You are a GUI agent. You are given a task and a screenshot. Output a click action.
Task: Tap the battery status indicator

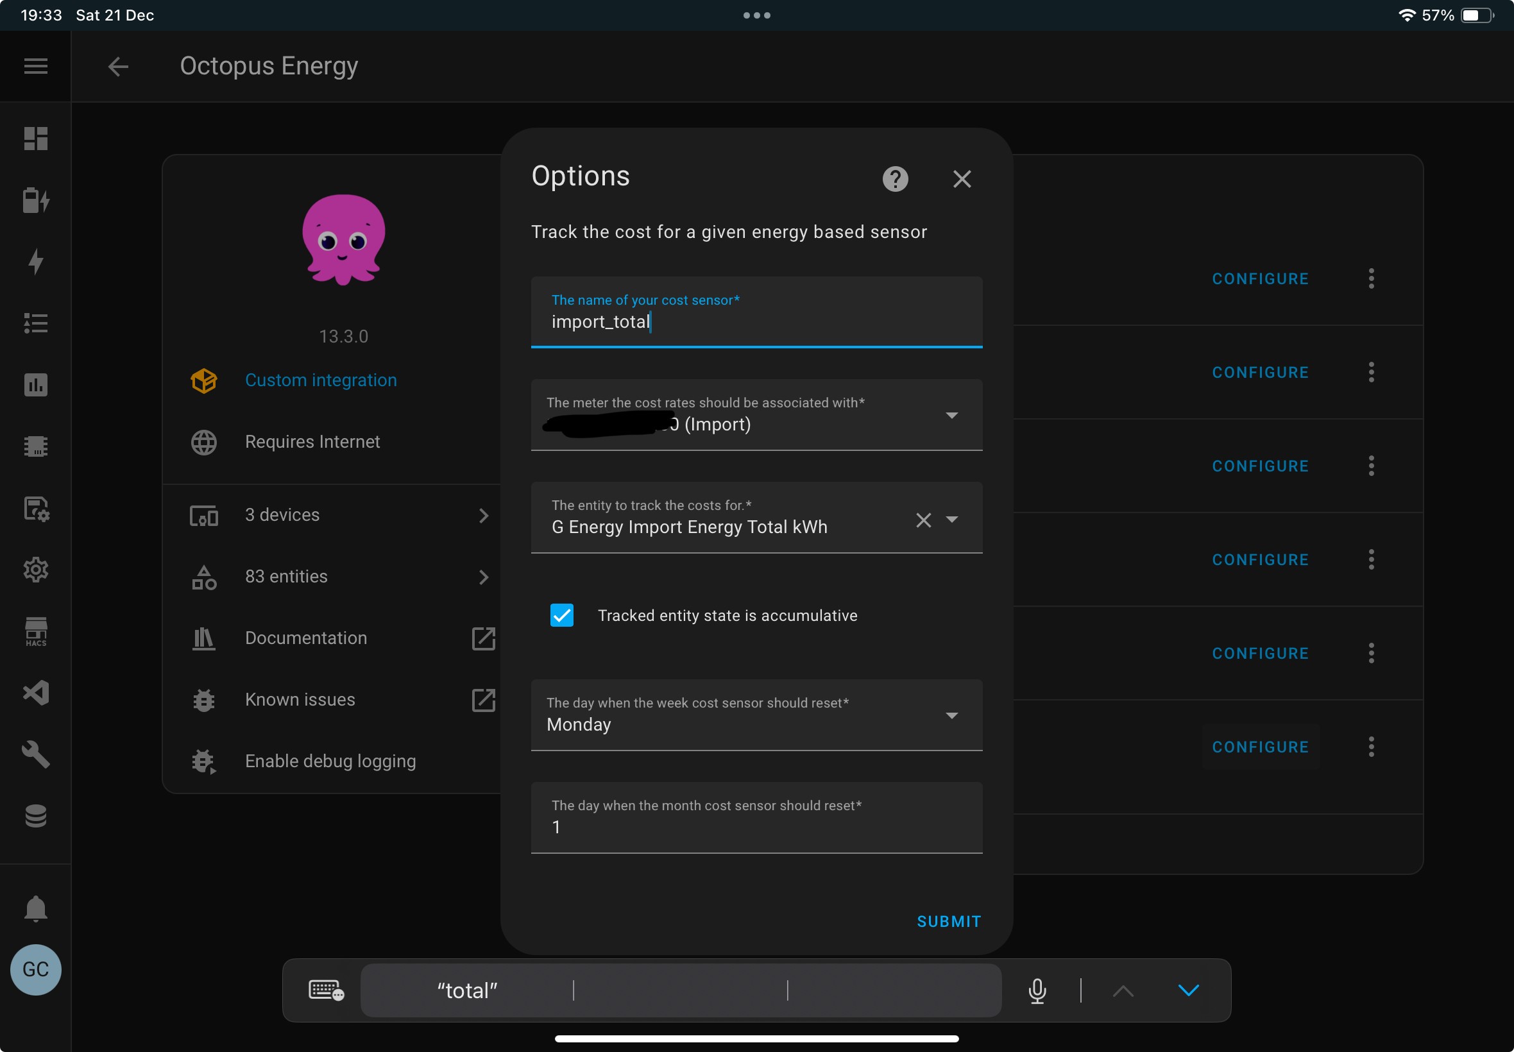(1477, 15)
